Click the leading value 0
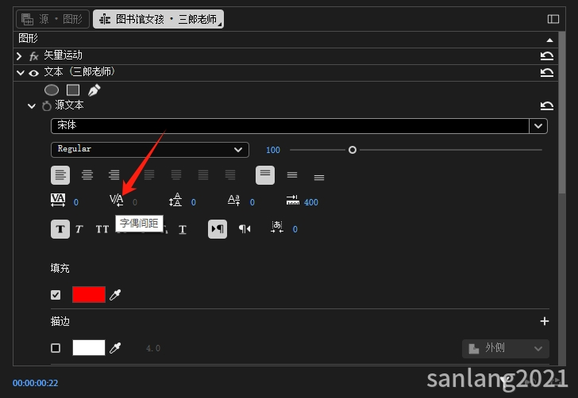The height and width of the screenshot is (398, 578). (194, 202)
